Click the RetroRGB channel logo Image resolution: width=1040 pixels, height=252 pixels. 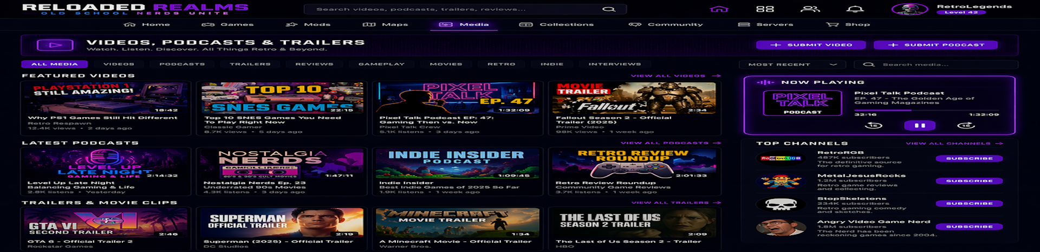(781, 158)
